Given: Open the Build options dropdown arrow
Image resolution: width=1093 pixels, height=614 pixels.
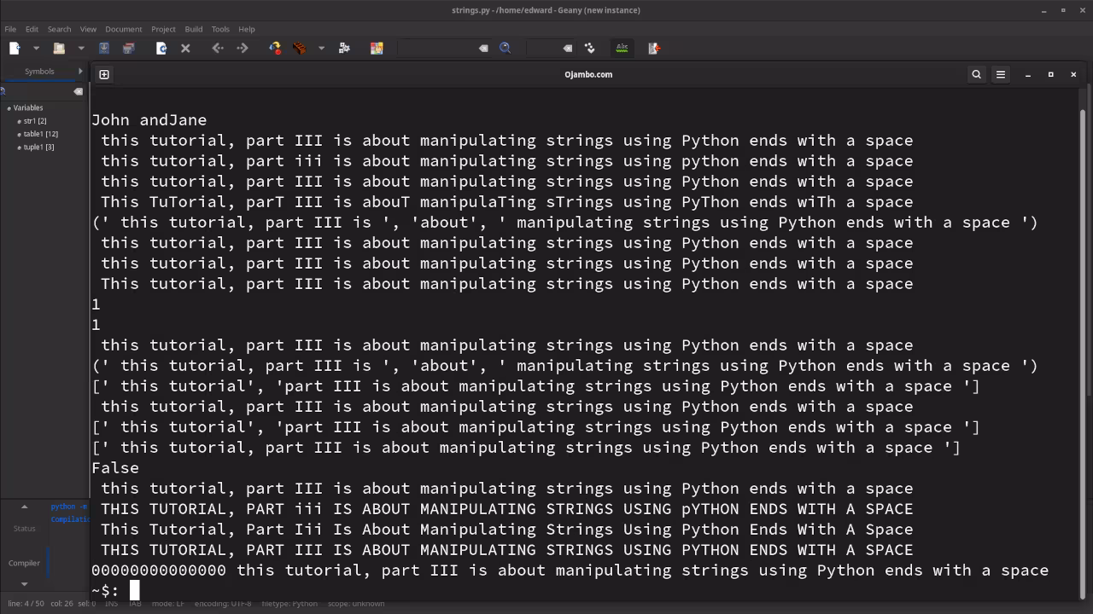Looking at the screenshot, I should pos(321,49).
